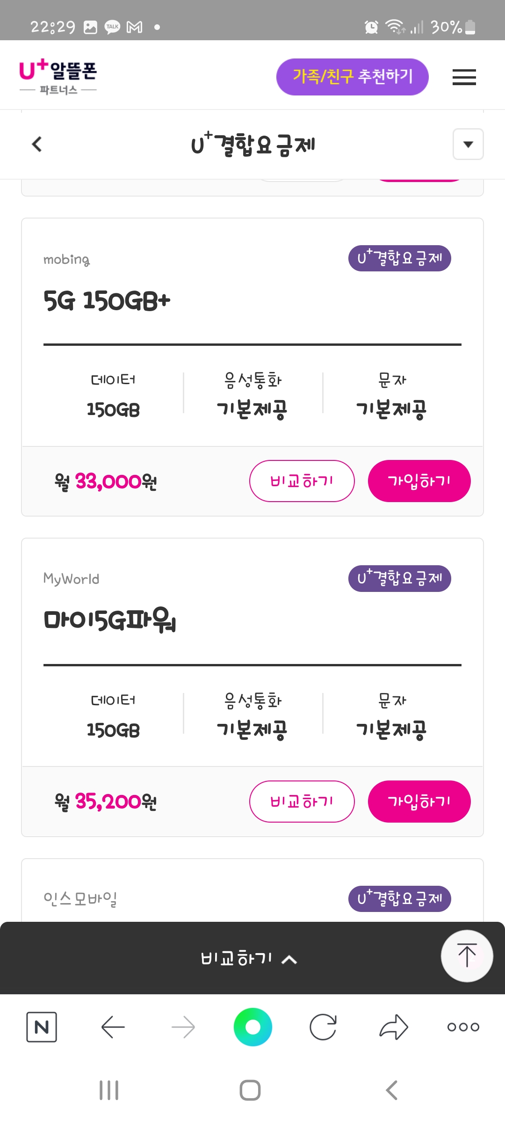The image size is (505, 1123).
Task: Tap 가입하기 for the 35,200원 plan
Action: point(419,802)
